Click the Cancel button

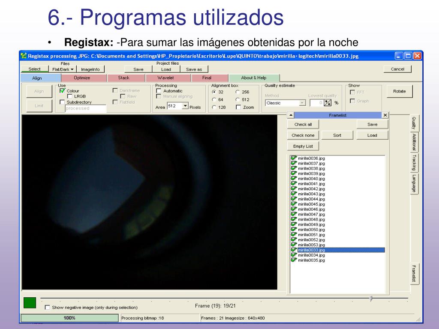point(397,69)
